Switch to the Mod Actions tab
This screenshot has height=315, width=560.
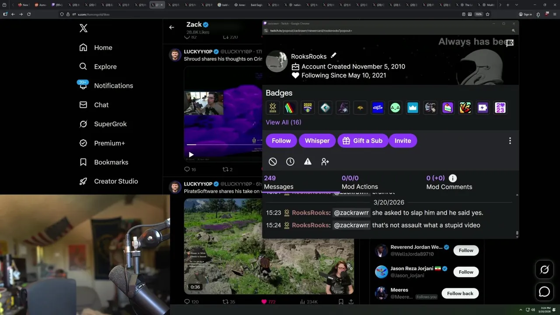[360, 182]
